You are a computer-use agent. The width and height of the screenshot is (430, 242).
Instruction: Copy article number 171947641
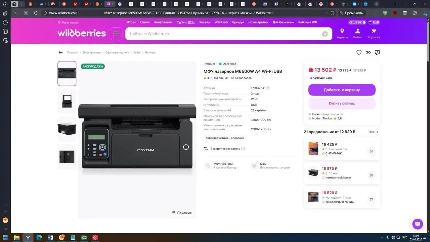click(x=268, y=88)
